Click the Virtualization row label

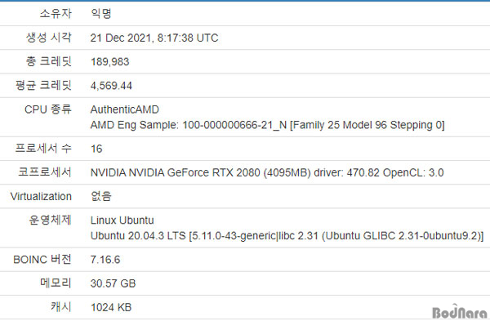[41, 196]
